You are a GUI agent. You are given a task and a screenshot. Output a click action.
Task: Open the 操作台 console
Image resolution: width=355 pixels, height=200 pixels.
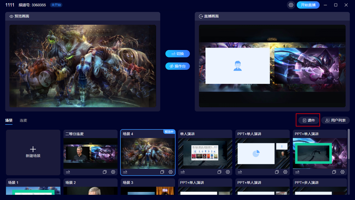coord(177,66)
